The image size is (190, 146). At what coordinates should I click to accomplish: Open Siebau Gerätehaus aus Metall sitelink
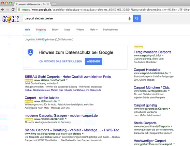coord(63,90)
